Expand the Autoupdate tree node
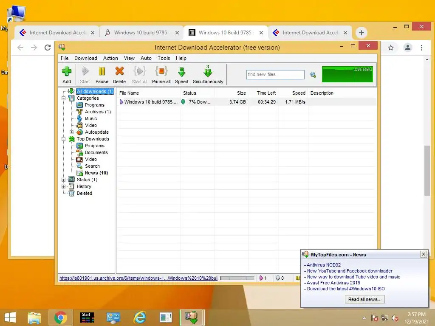The image size is (435, 326). pos(71,132)
